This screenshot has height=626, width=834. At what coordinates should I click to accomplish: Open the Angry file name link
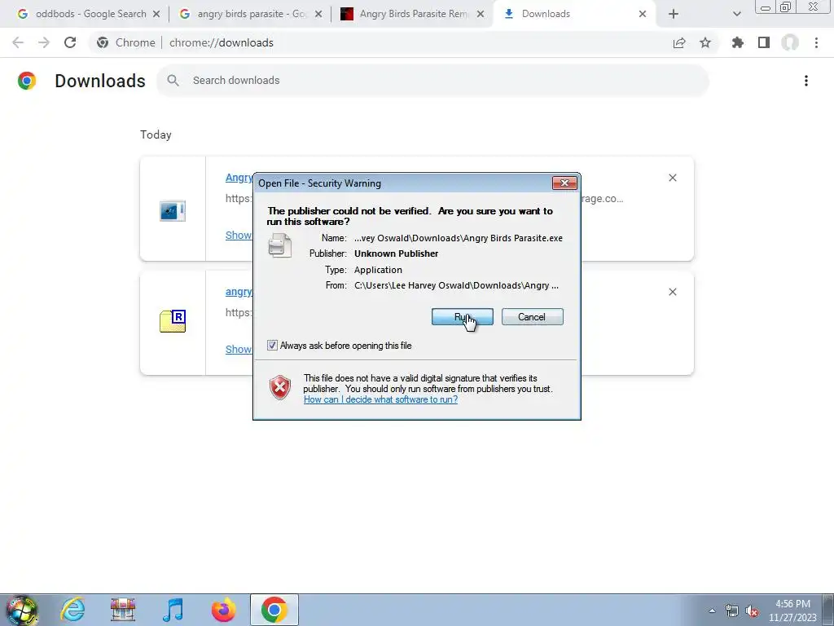pyautogui.click(x=239, y=178)
